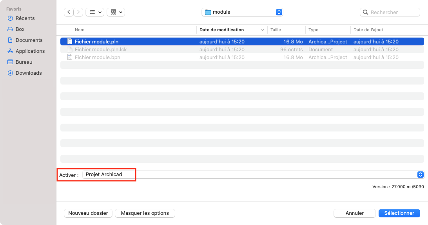Click the Fichier module.pln.lck file icon
Viewport: 428px width, 225px height.
coord(70,49)
